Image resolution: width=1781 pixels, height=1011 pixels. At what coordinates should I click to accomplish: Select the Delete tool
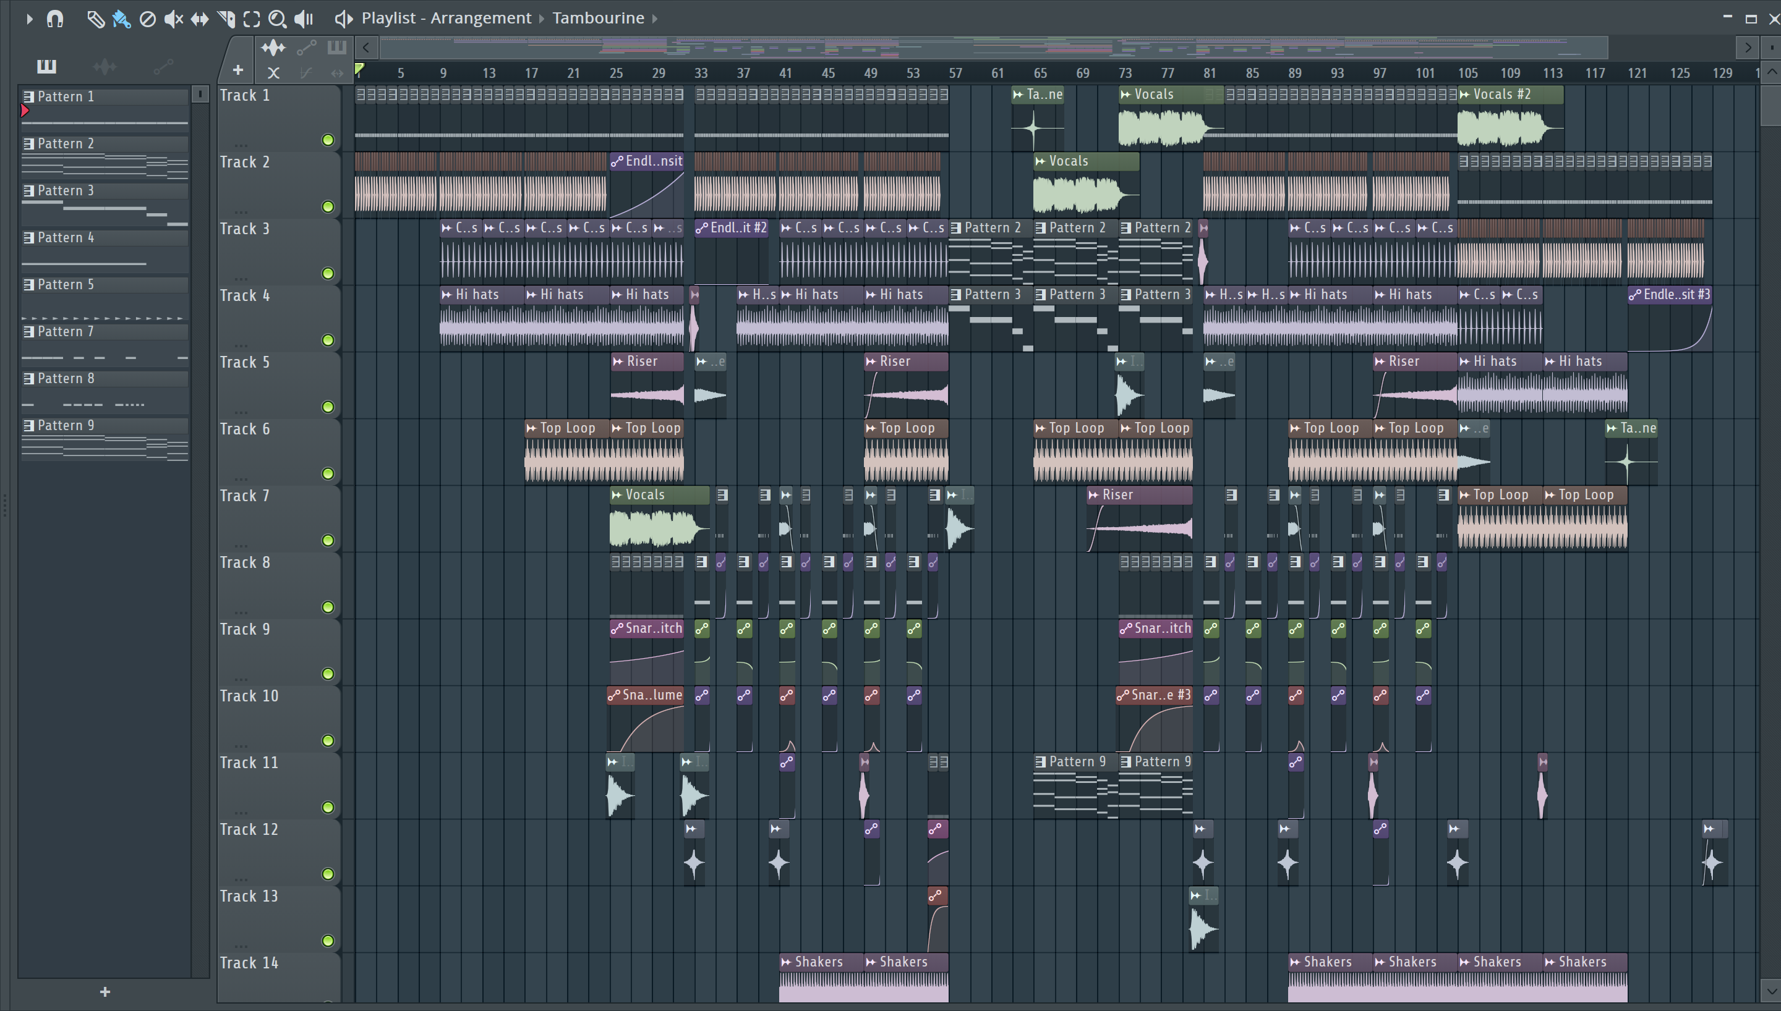coord(147,19)
